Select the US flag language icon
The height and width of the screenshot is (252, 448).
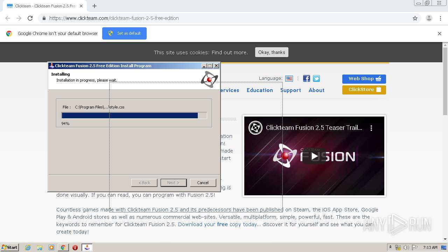click(x=289, y=78)
